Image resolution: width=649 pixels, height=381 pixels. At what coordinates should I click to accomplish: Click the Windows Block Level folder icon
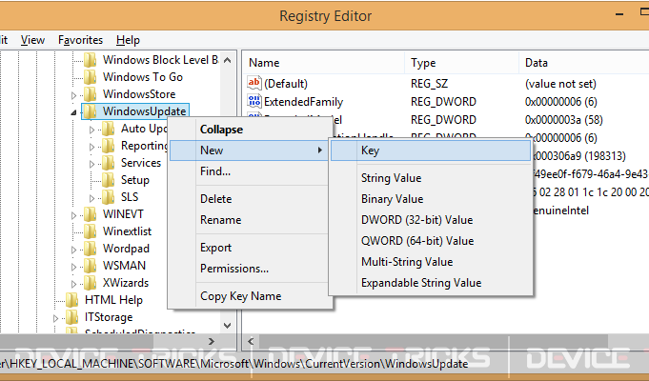91,60
